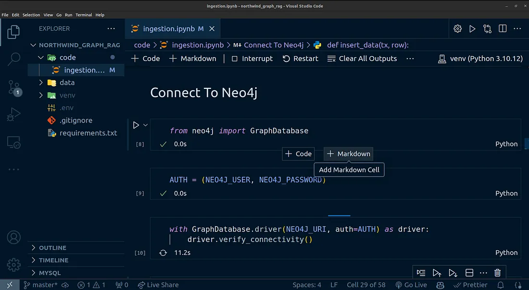Open the Run menu
Image resolution: width=529 pixels, height=290 pixels.
tap(68, 15)
